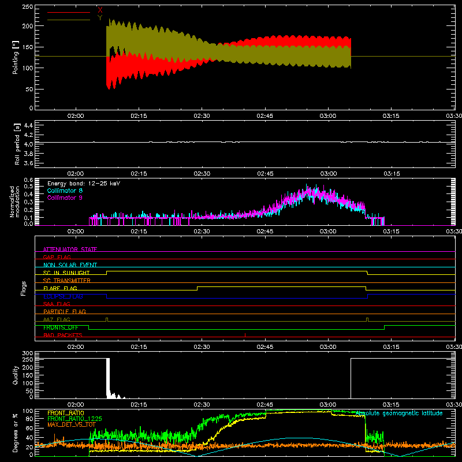Click the 3.6 tick on Roll period axis
Screen dimensions: 462x462
28,163
